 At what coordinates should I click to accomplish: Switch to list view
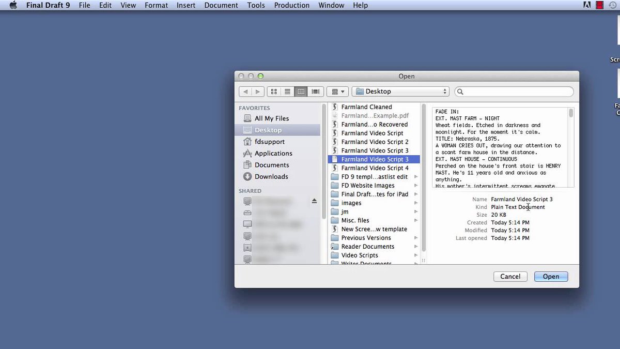287,92
